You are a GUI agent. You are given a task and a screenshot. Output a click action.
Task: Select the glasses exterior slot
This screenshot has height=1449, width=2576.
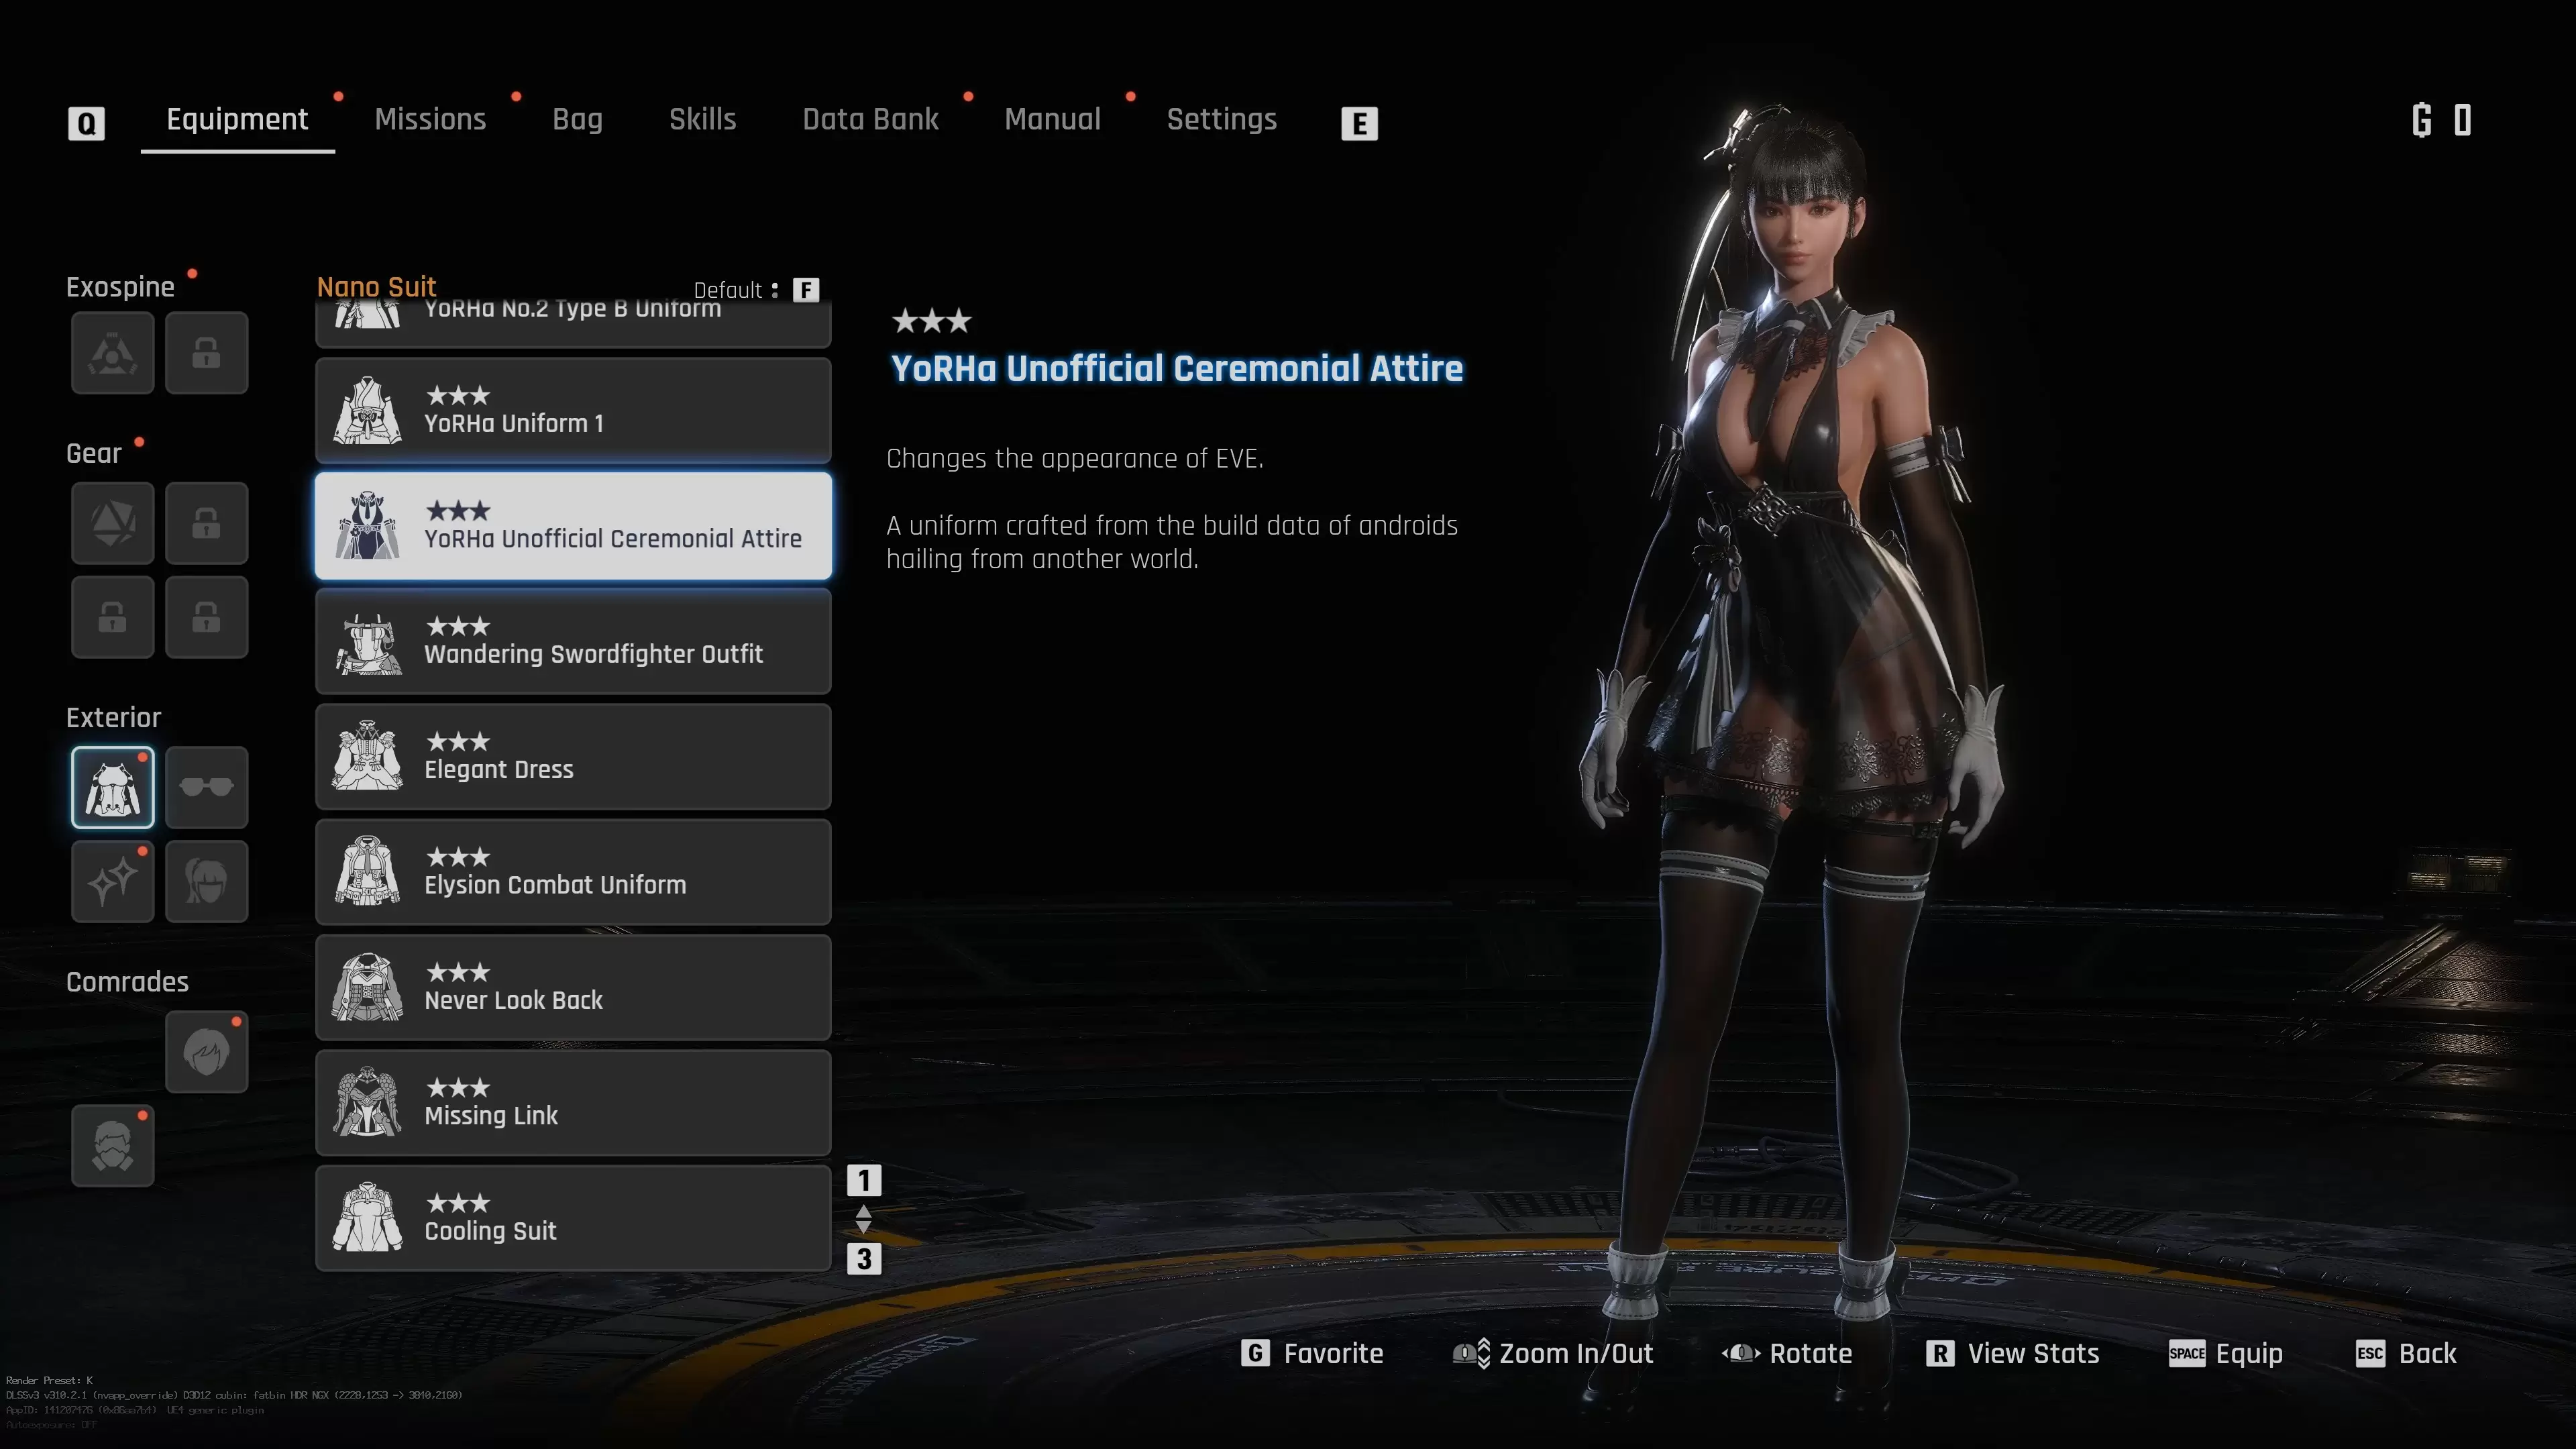click(207, 787)
